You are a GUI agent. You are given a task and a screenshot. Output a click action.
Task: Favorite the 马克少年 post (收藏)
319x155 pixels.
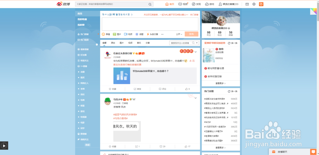pos(113,146)
